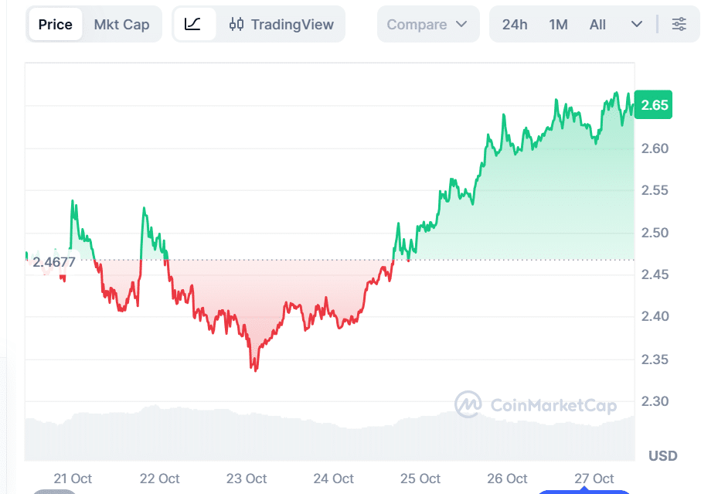The width and height of the screenshot is (701, 494).
Task: Click the 2.4677 opening price label
Action: (54, 261)
